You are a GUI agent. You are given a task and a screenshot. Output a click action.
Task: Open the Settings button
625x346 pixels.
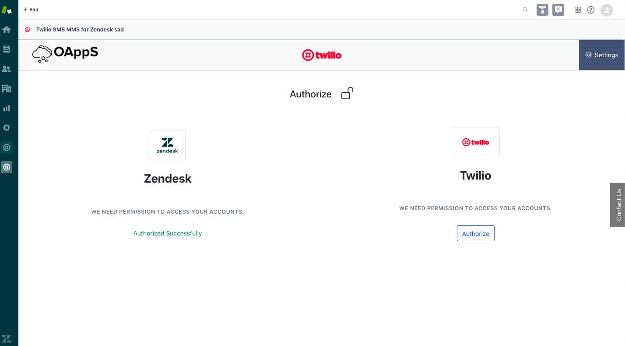click(602, 55)
